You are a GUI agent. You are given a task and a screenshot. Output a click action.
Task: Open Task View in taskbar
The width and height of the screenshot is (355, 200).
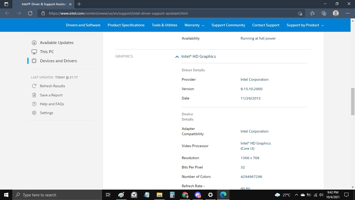point(108,195)
